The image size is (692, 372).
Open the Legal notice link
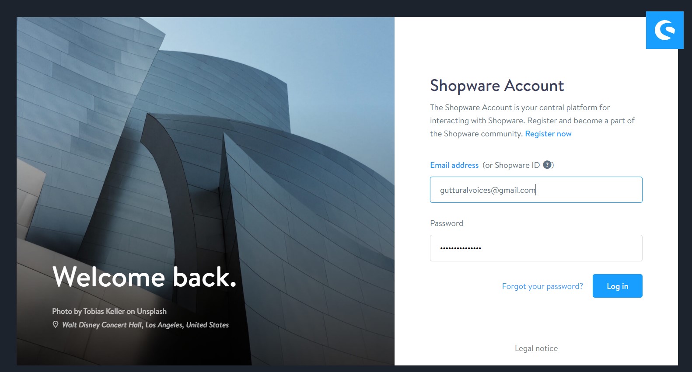[536, 348]
